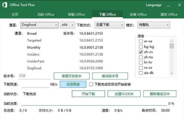Check 下载完成后自动开始安装 option
The image size is (184, 123).
tap(91, 84)
